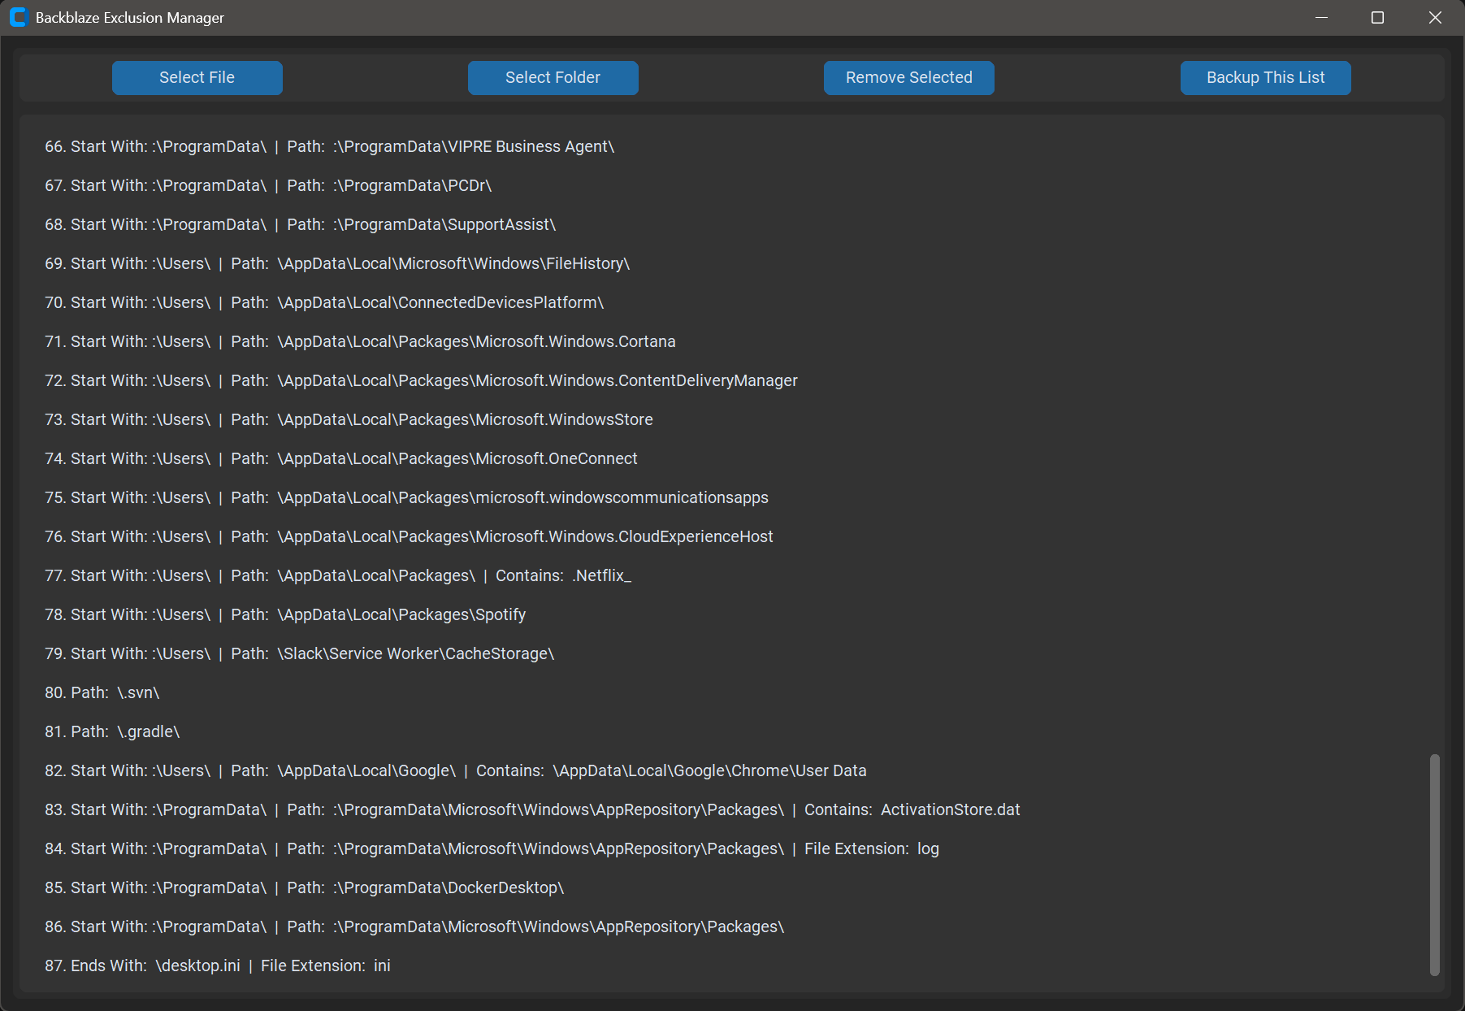
Task: Select row 66 VIPRE Business Agent exclusion
Action: click(x=329, y=146)
